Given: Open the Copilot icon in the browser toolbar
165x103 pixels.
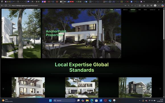Looking at the screenshot, I should pos(162,6).
